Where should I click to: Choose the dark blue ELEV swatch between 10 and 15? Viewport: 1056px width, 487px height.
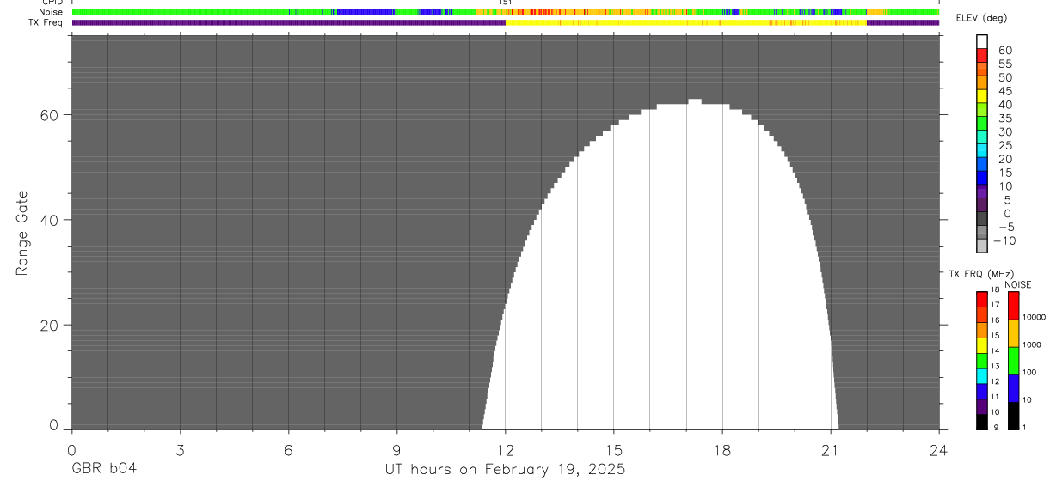click(982, 178)
